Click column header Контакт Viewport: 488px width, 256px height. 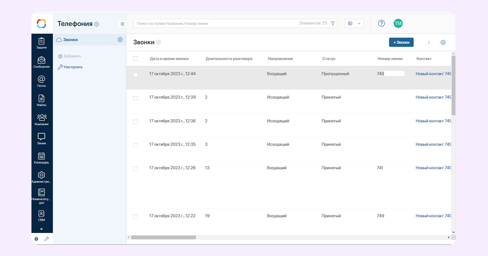point(424,58)
